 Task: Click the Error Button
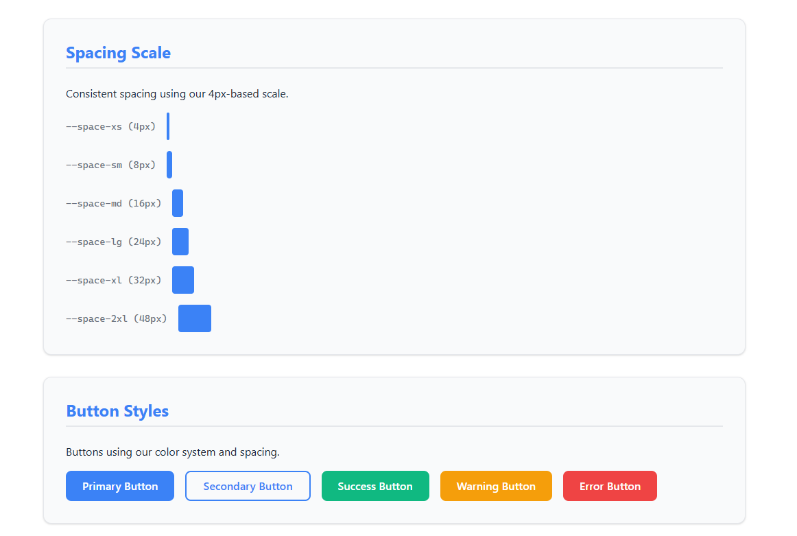[x=610, y=486]
